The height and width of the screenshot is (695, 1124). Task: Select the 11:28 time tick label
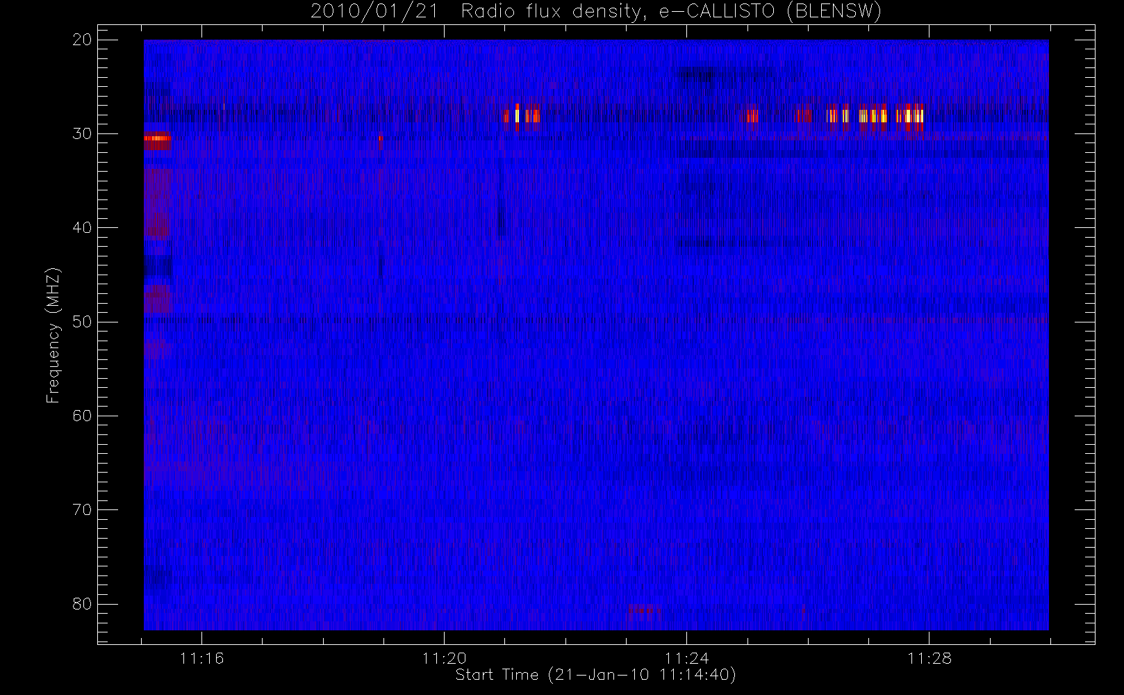[929, 658]
